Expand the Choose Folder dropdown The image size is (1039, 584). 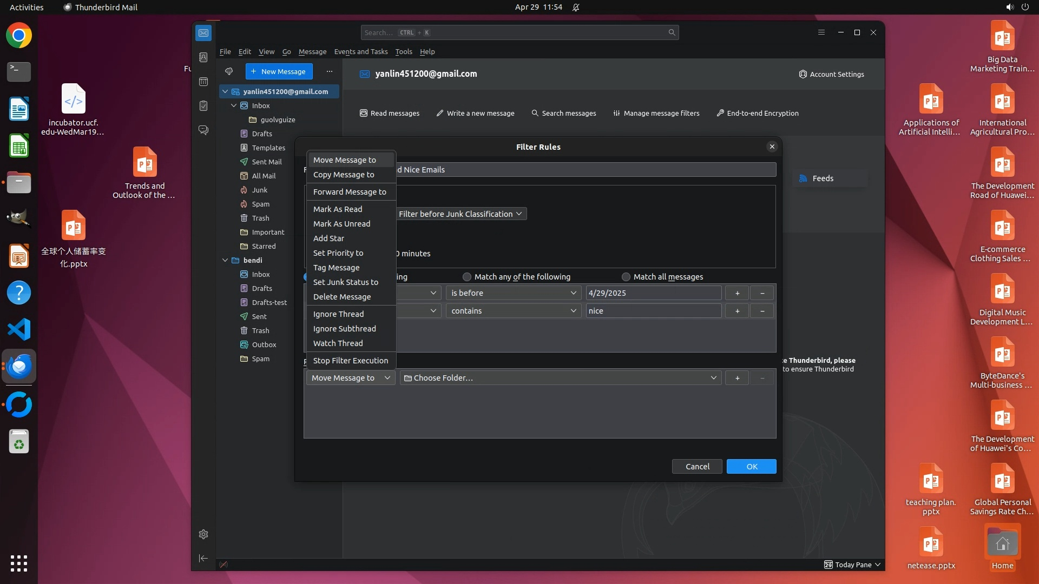click(560, 378)
